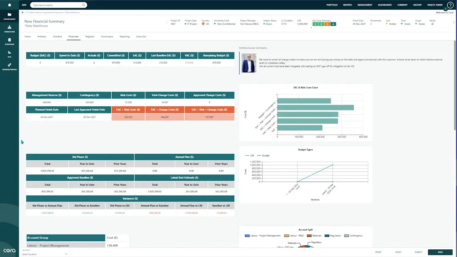The image size is (457, 257).
Task: Switch to the Registers tab
Action: [x=90, y=37]
